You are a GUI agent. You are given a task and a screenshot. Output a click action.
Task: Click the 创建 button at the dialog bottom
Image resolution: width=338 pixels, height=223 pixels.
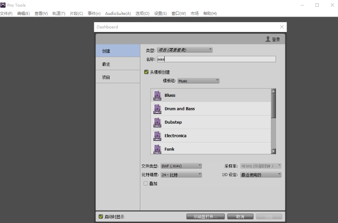pos(269,217)
